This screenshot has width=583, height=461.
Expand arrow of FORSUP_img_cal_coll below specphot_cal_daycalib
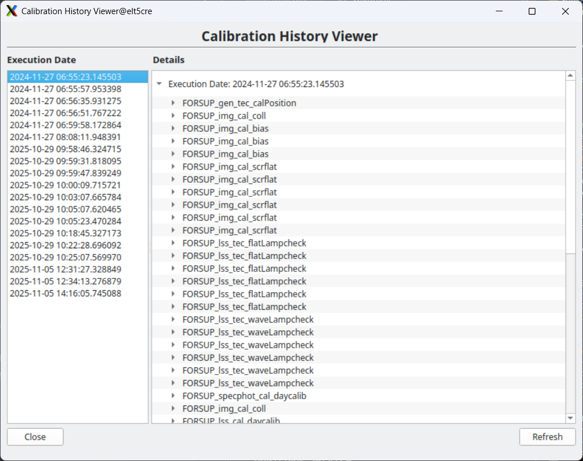click(173, 408)
